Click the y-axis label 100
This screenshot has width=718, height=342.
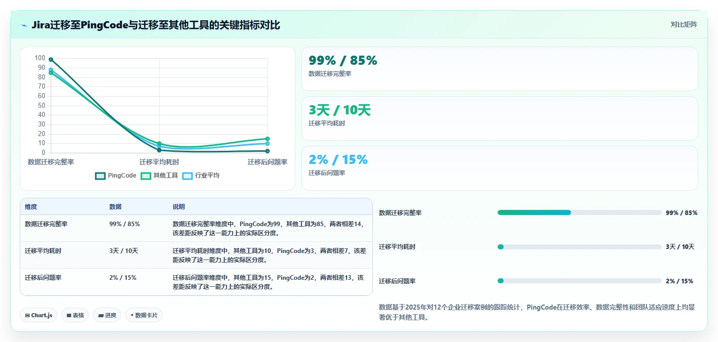[x=40, y=58]
